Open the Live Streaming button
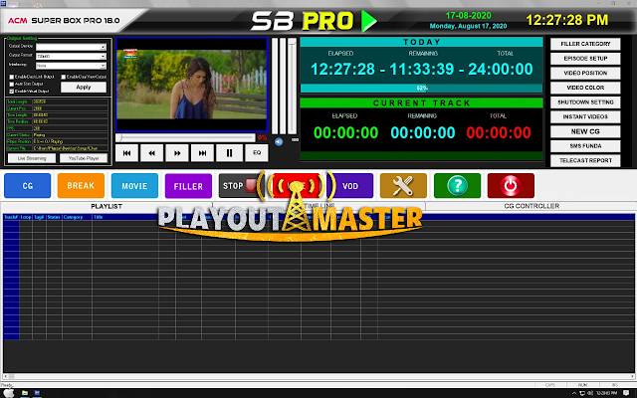637x398 pixels. point(32,158)
